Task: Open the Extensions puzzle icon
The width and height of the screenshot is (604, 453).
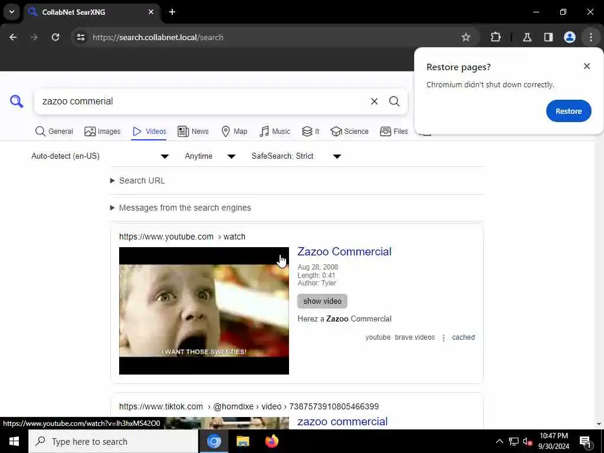Action: click(495, 37)
